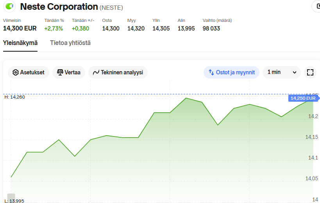The image size is (320, 203).
Task: Click the Tänään % +2,73% value
Action: (x=54, y=28)
